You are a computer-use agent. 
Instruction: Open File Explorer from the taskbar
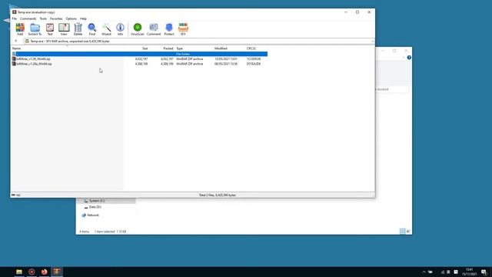click(x=19, y=272)
